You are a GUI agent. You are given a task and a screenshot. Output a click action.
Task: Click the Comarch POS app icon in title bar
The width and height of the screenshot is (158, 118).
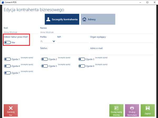(x=3, y=2)
